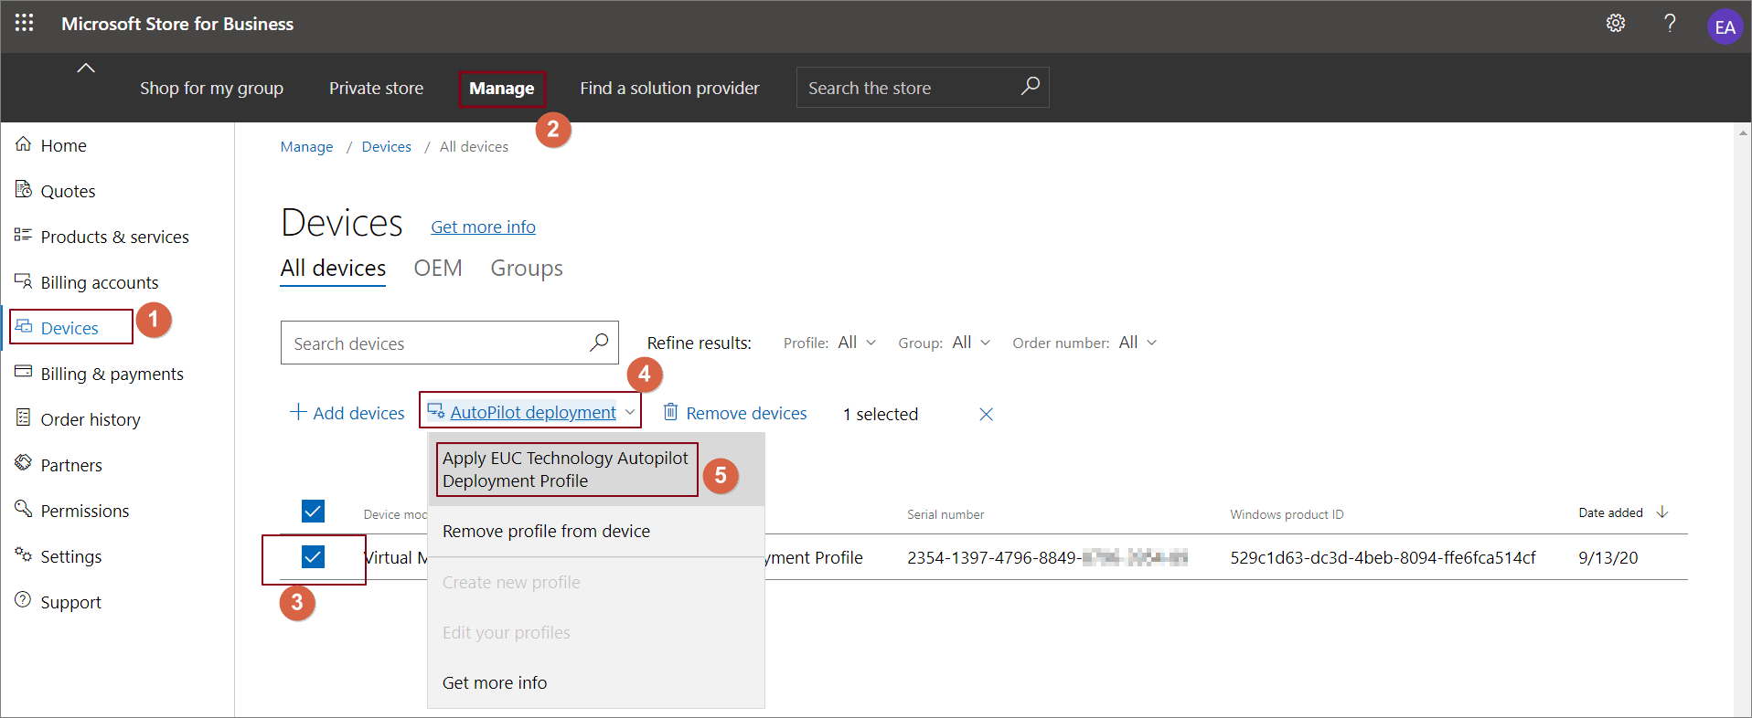Click the Manage breadcrumb link
Screen dimensions: 1752x718
tap(306, 147)
